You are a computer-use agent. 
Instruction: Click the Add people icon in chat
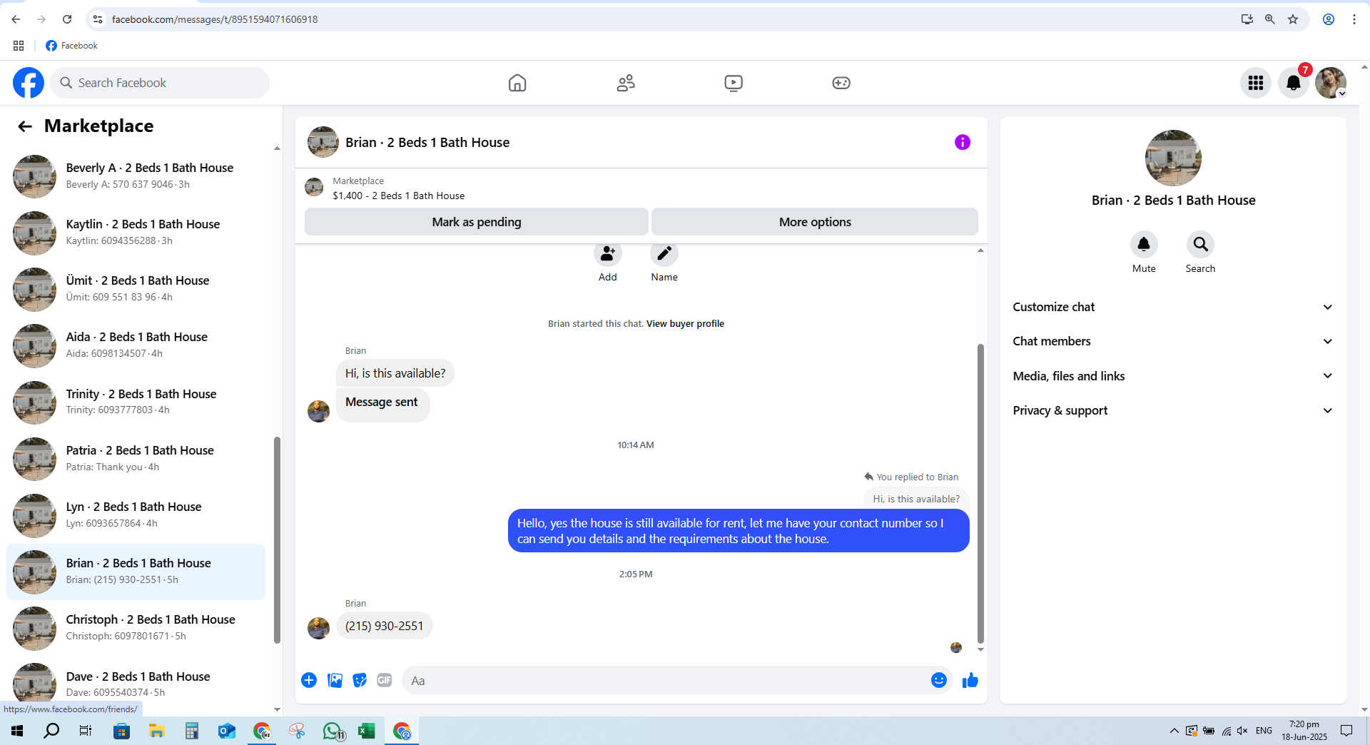608,254
